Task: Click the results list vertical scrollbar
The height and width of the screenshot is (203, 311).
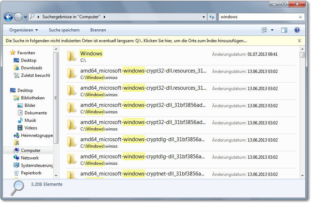Action: (x=302, y=114)
